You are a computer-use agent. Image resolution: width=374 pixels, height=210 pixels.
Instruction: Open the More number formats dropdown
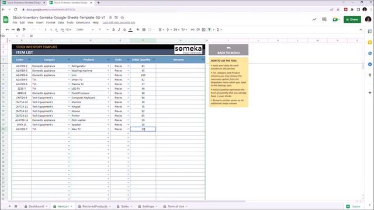[x=68, y=30]
